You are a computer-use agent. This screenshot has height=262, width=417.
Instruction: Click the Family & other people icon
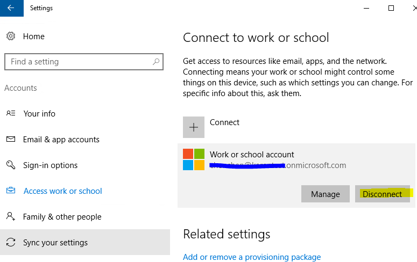(x=11, y=217)
